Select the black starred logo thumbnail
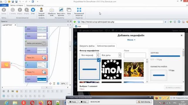 [x=112, y=69]
